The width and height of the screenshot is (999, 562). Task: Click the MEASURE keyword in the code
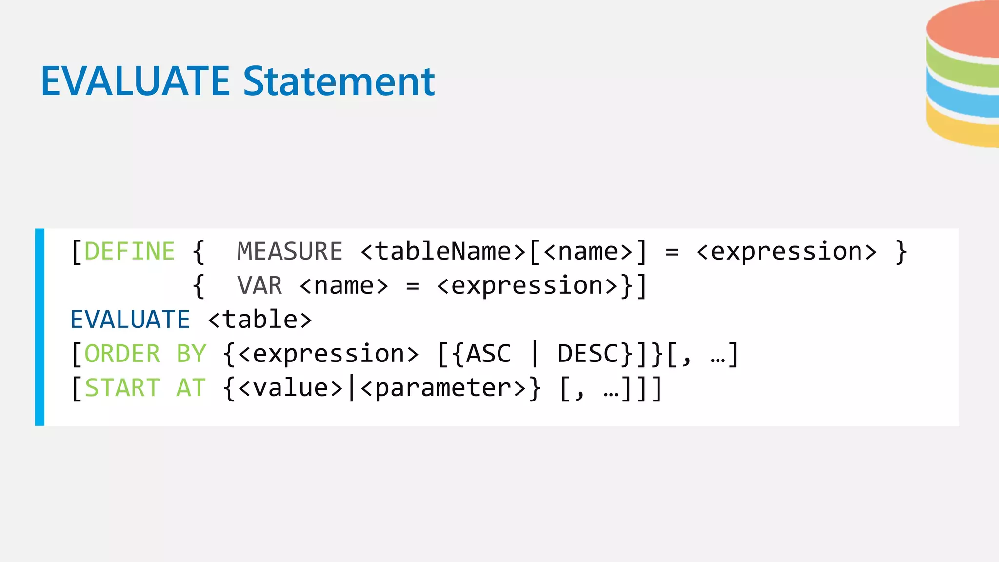[x=290, y=251]
